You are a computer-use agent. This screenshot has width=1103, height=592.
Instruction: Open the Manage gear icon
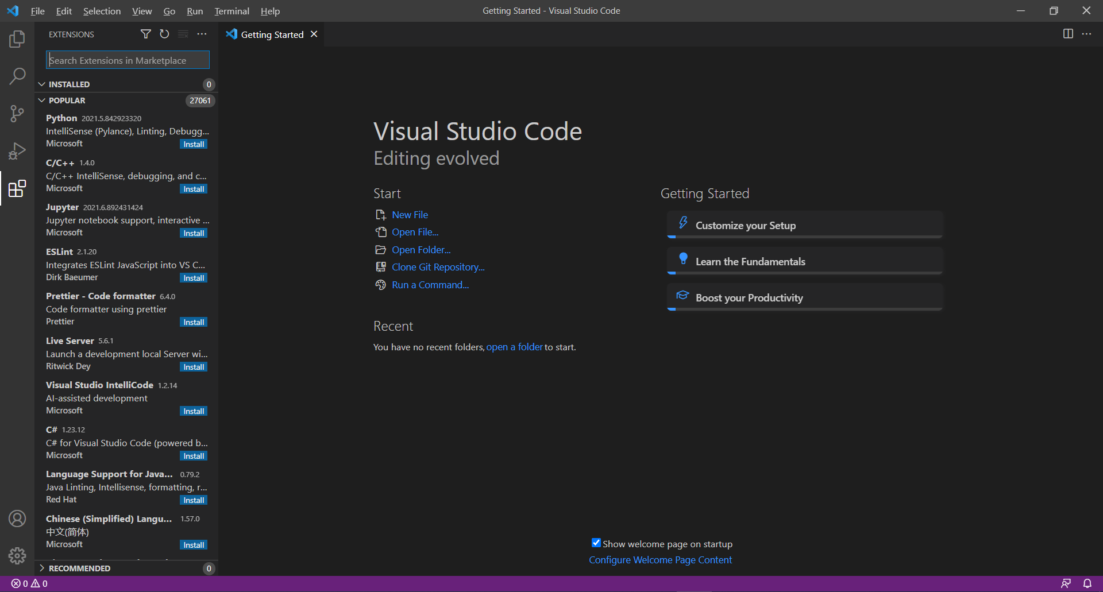click(17, 555)
